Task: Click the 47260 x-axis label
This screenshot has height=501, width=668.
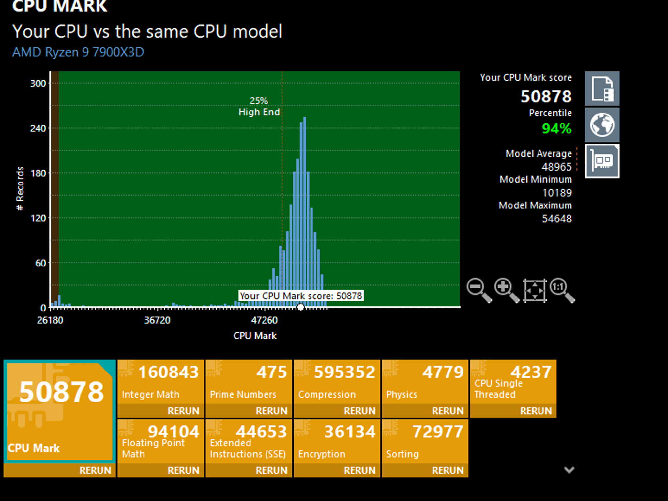Action: [264, 320]
